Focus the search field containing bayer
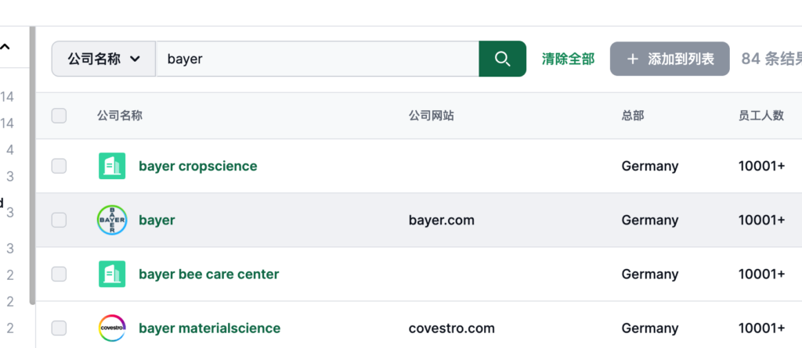This screenshot has width=802, height=348. coord(317,59)
